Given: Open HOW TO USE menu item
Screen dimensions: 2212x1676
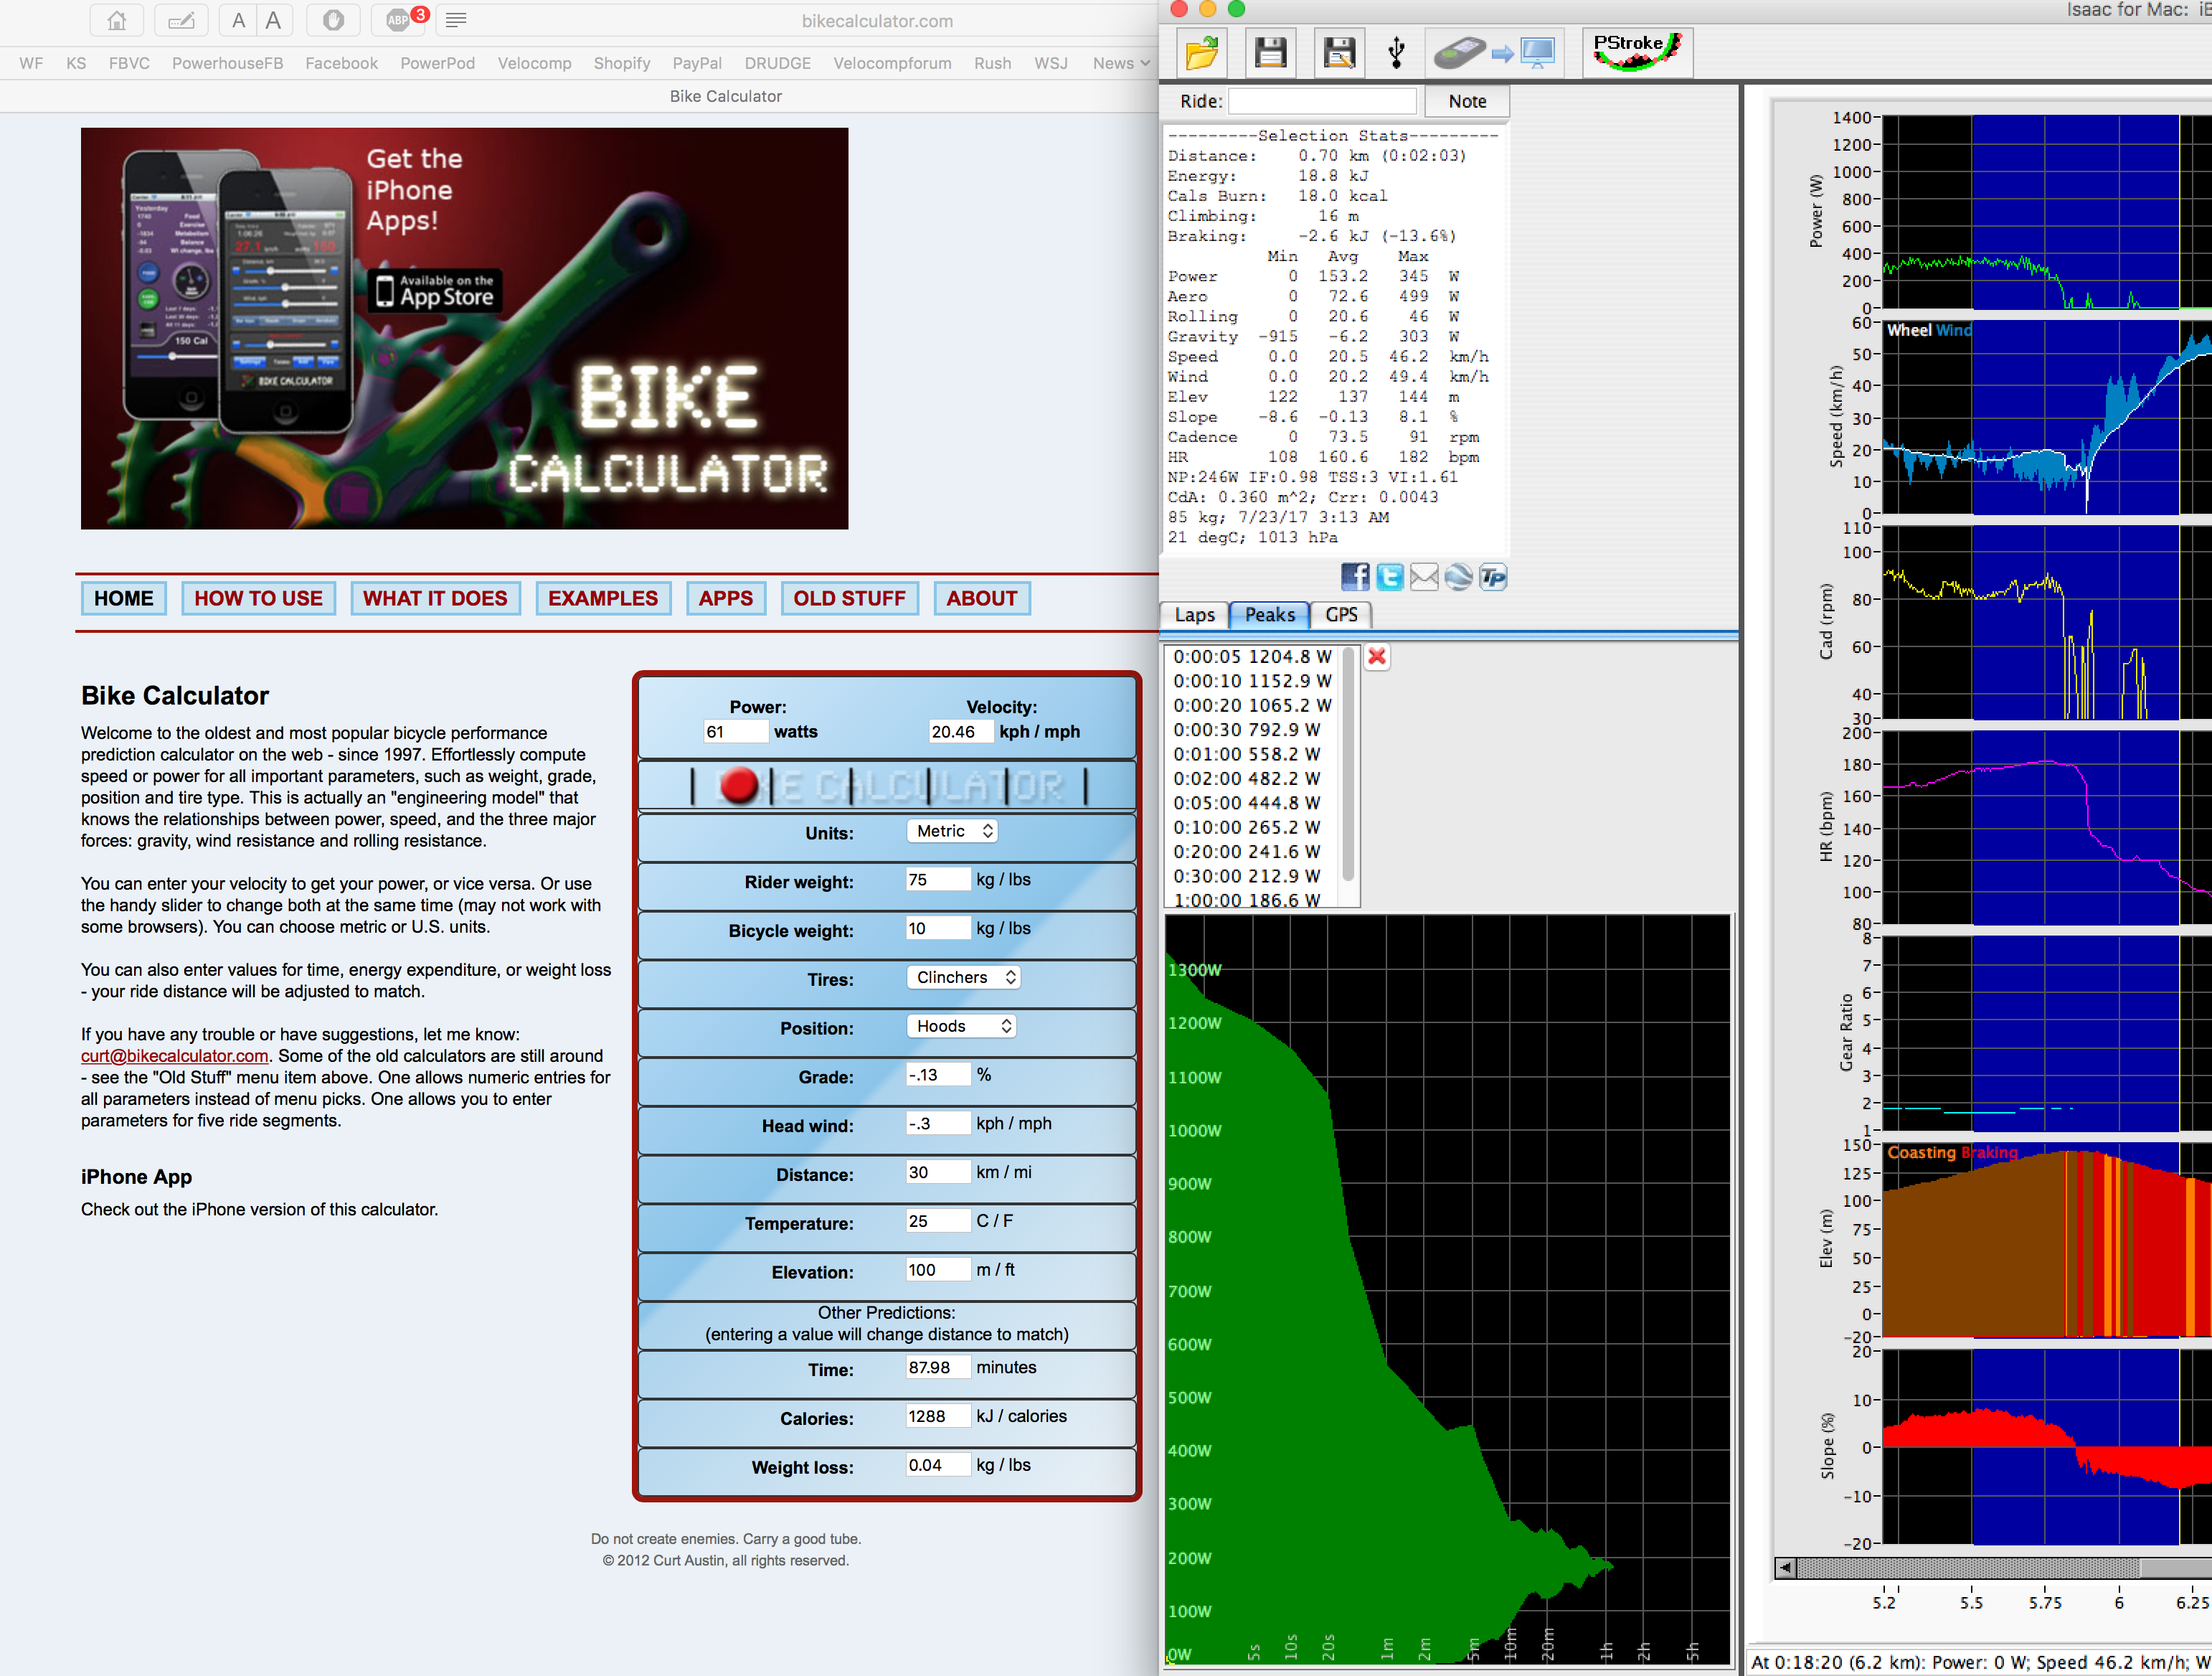Looking at the screenshot, I should tap(258, 598).
